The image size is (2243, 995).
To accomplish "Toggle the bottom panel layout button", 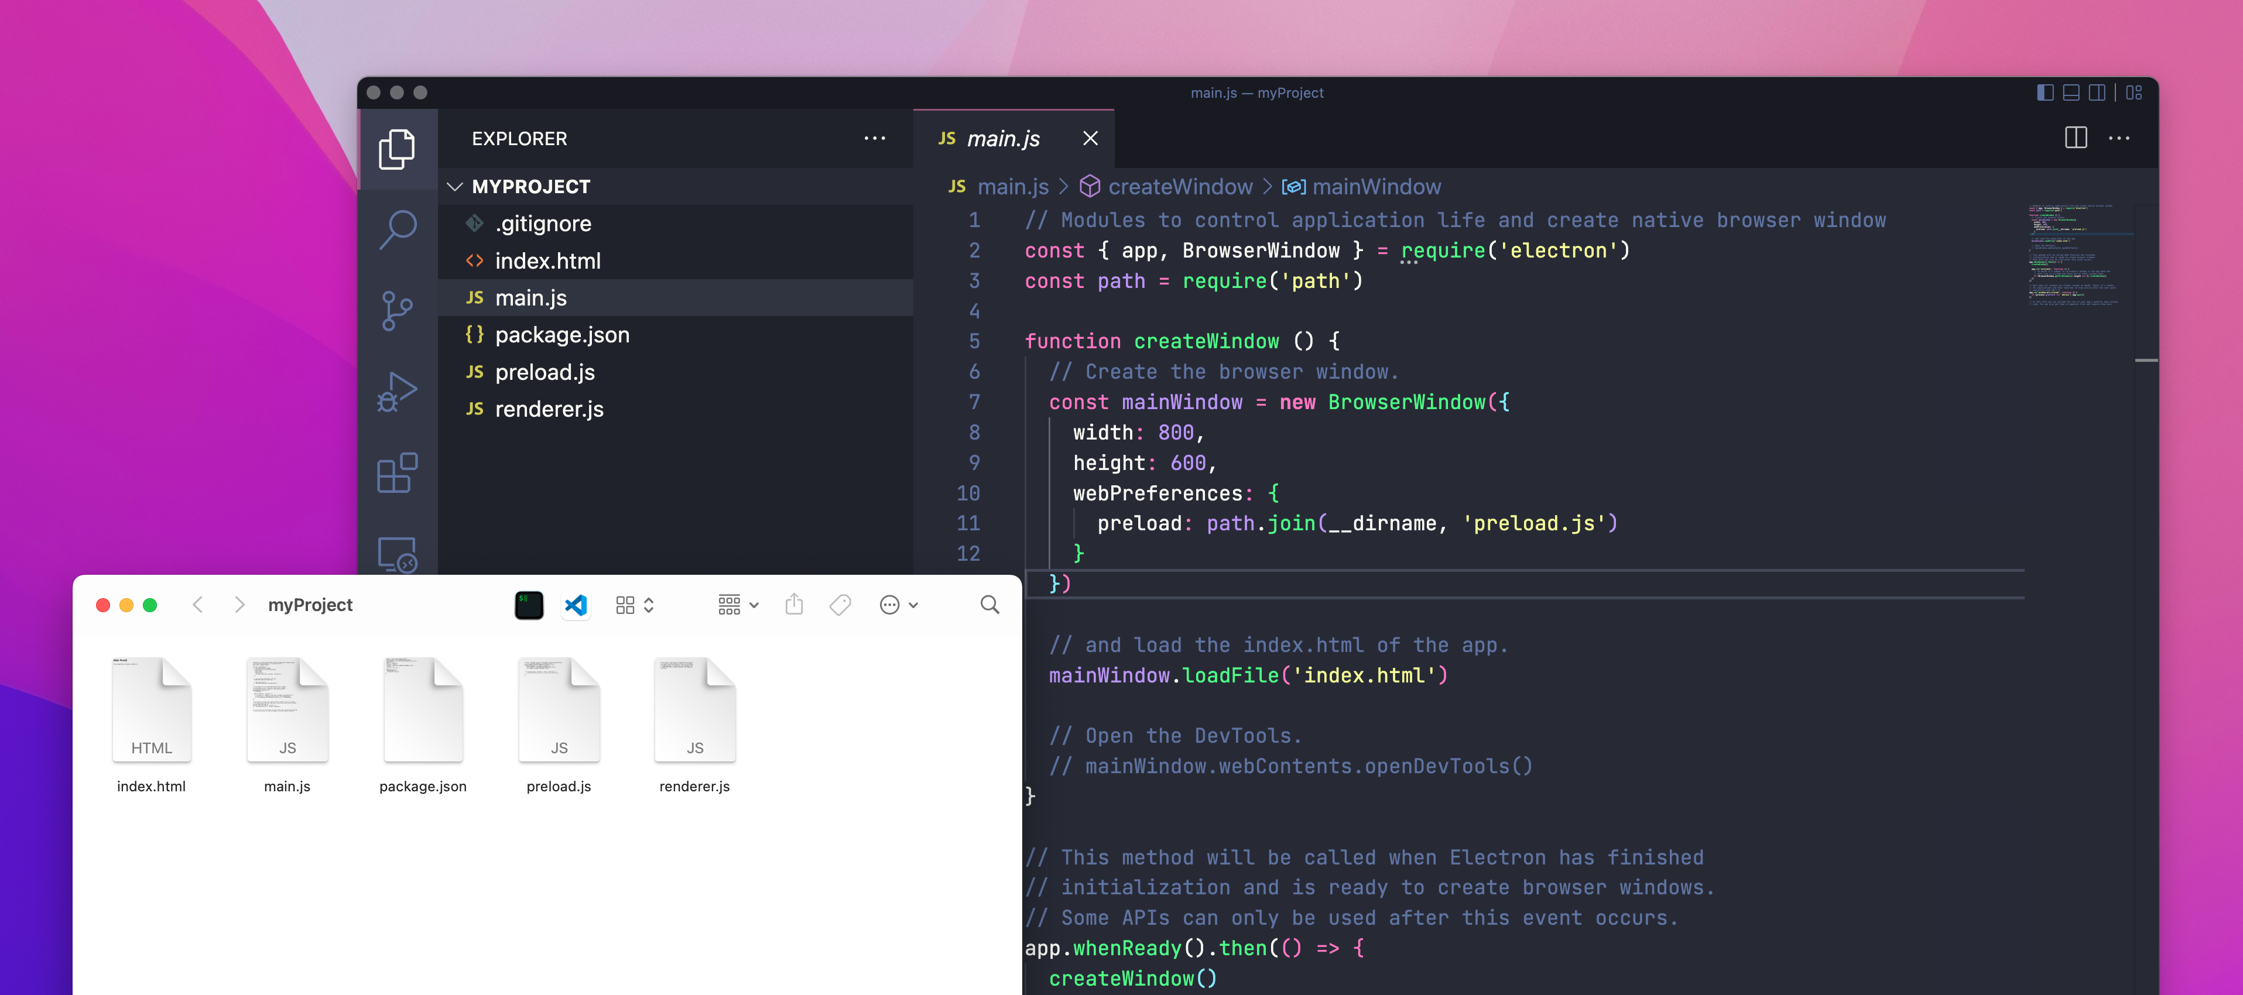I will pyautogui.click(x=2071, y=92).
